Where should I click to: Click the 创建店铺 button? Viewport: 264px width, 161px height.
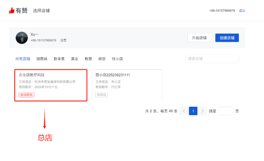(x=227, y=38)
